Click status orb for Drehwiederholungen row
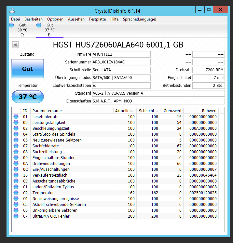This screenshot has width=233, height=243. (x=16, y=163)
